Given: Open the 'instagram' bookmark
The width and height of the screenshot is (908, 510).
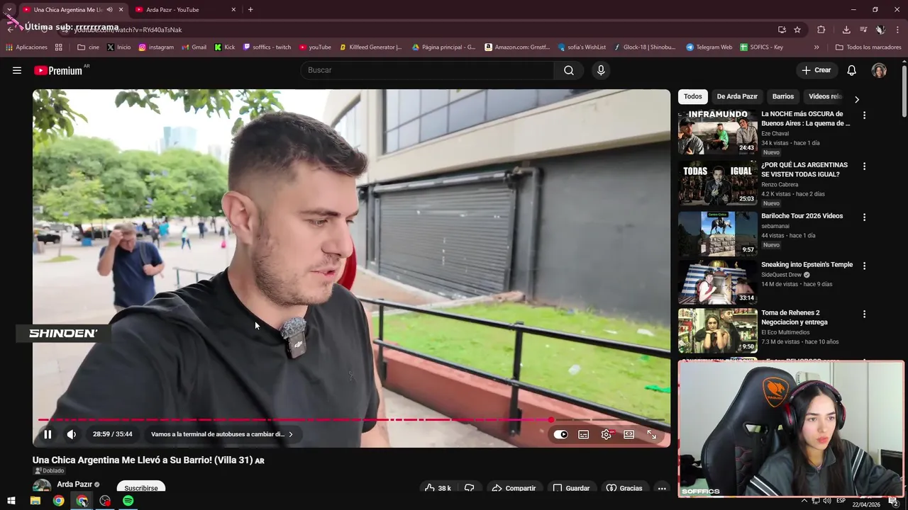Looking at the screenshot, I should [x=156, y=47].
